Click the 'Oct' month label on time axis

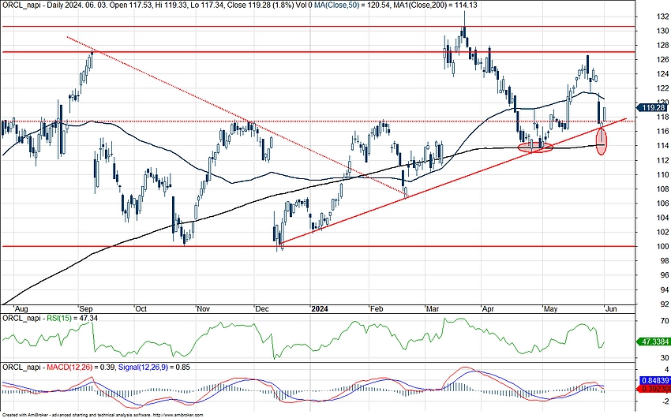pyautogui.click(x=141, y=308)
